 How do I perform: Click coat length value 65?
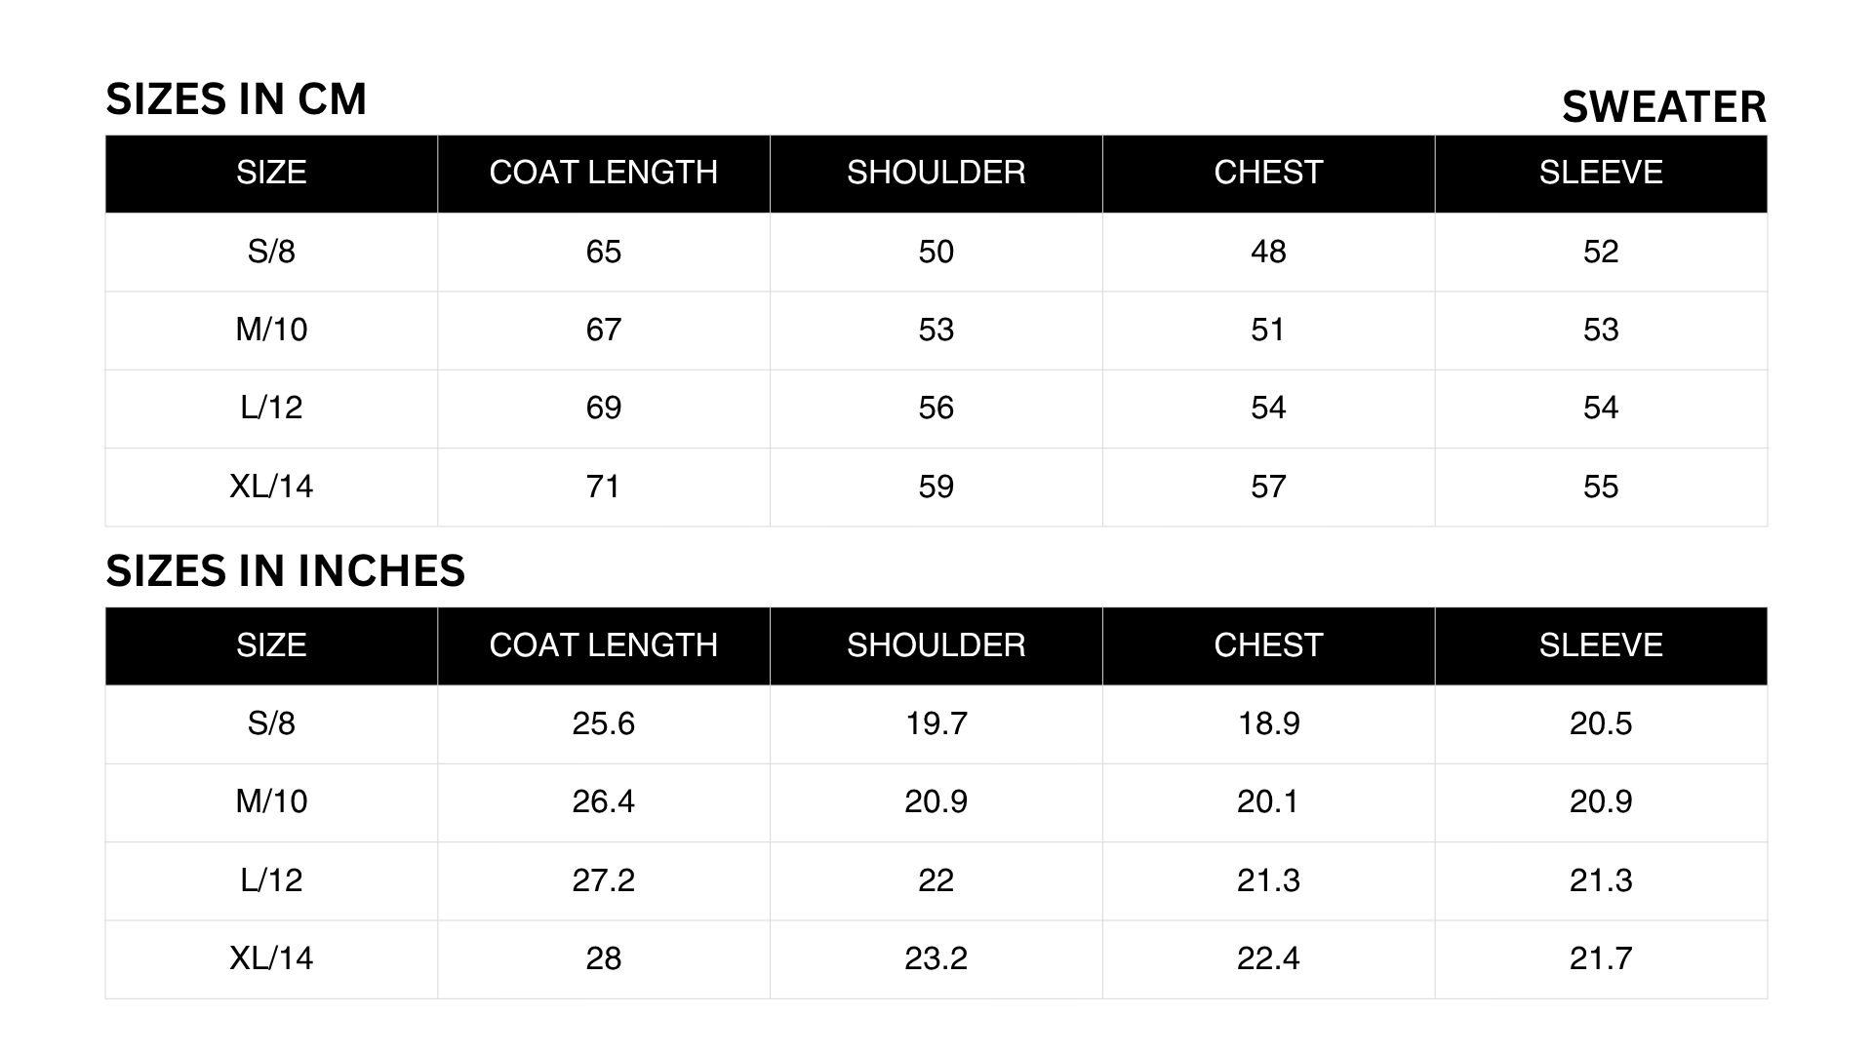[603, 252]
